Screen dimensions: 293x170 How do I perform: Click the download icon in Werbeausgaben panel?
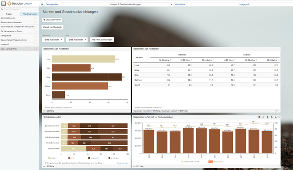(275, 117)
